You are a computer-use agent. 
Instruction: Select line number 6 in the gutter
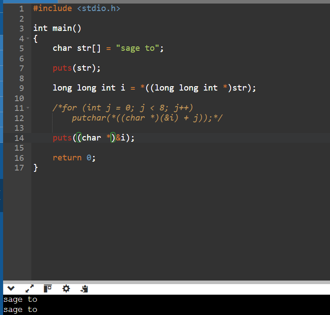click(22, 58)
